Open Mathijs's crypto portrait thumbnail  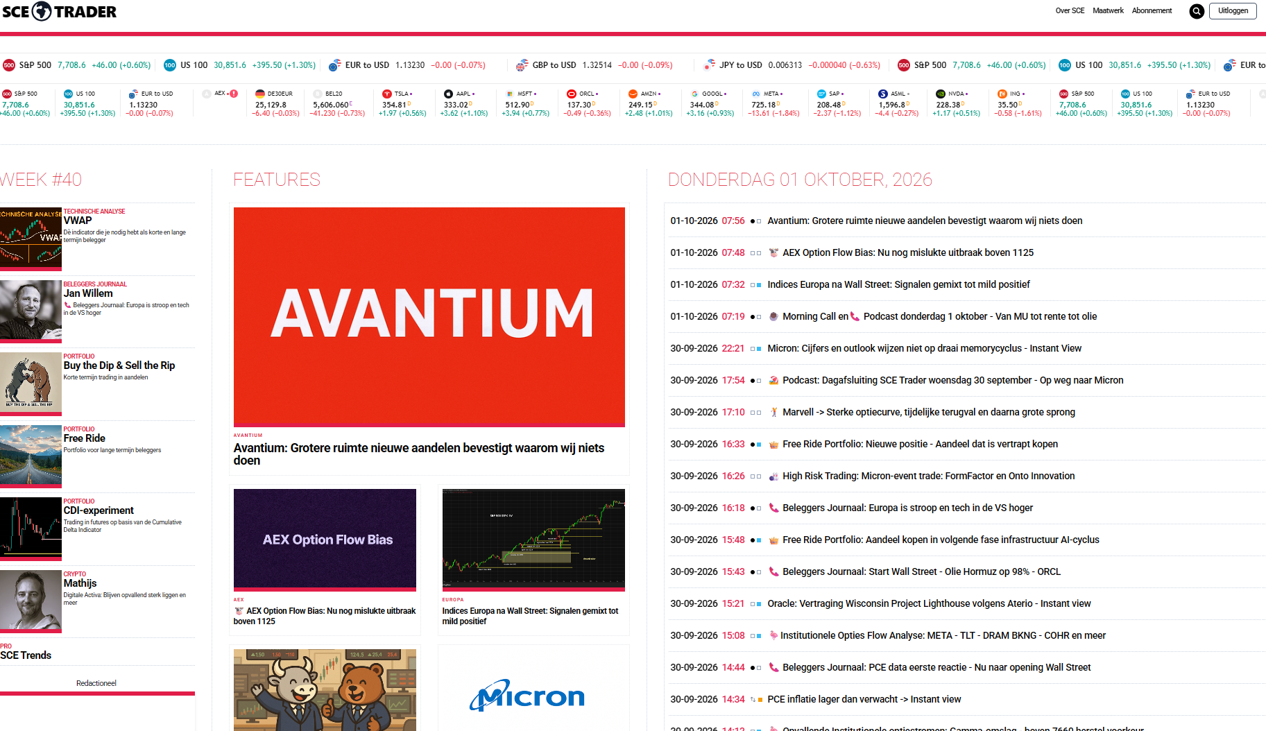coord(31,600)
